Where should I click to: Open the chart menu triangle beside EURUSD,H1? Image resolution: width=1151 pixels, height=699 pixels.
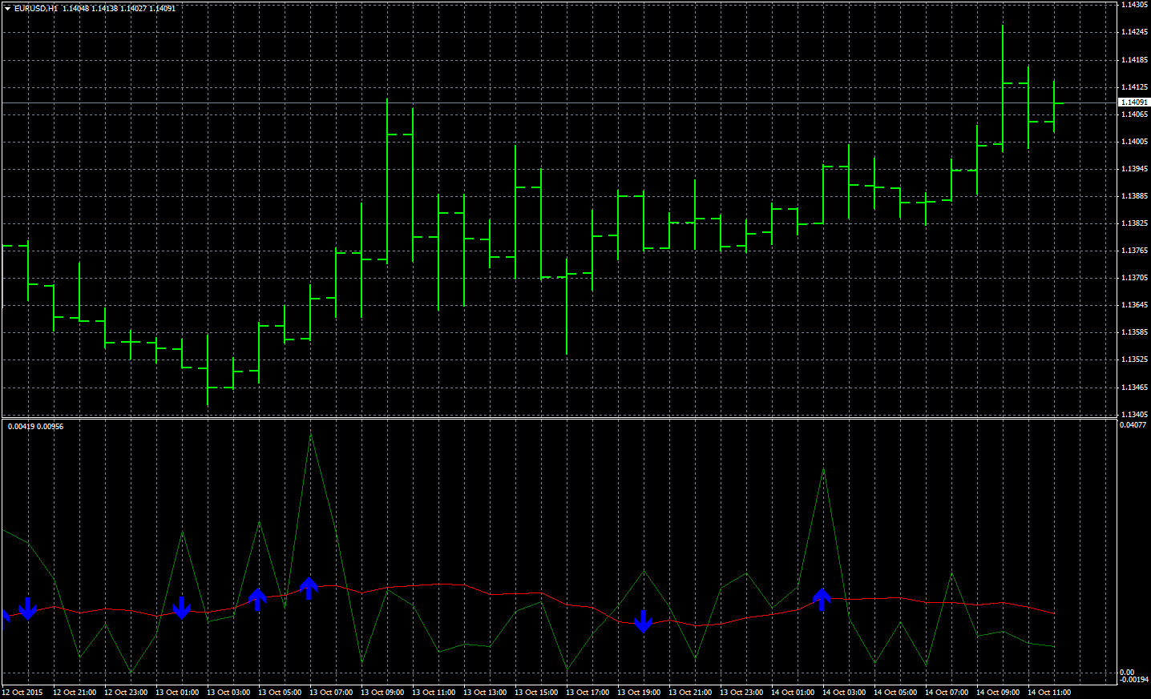[7, 8]
